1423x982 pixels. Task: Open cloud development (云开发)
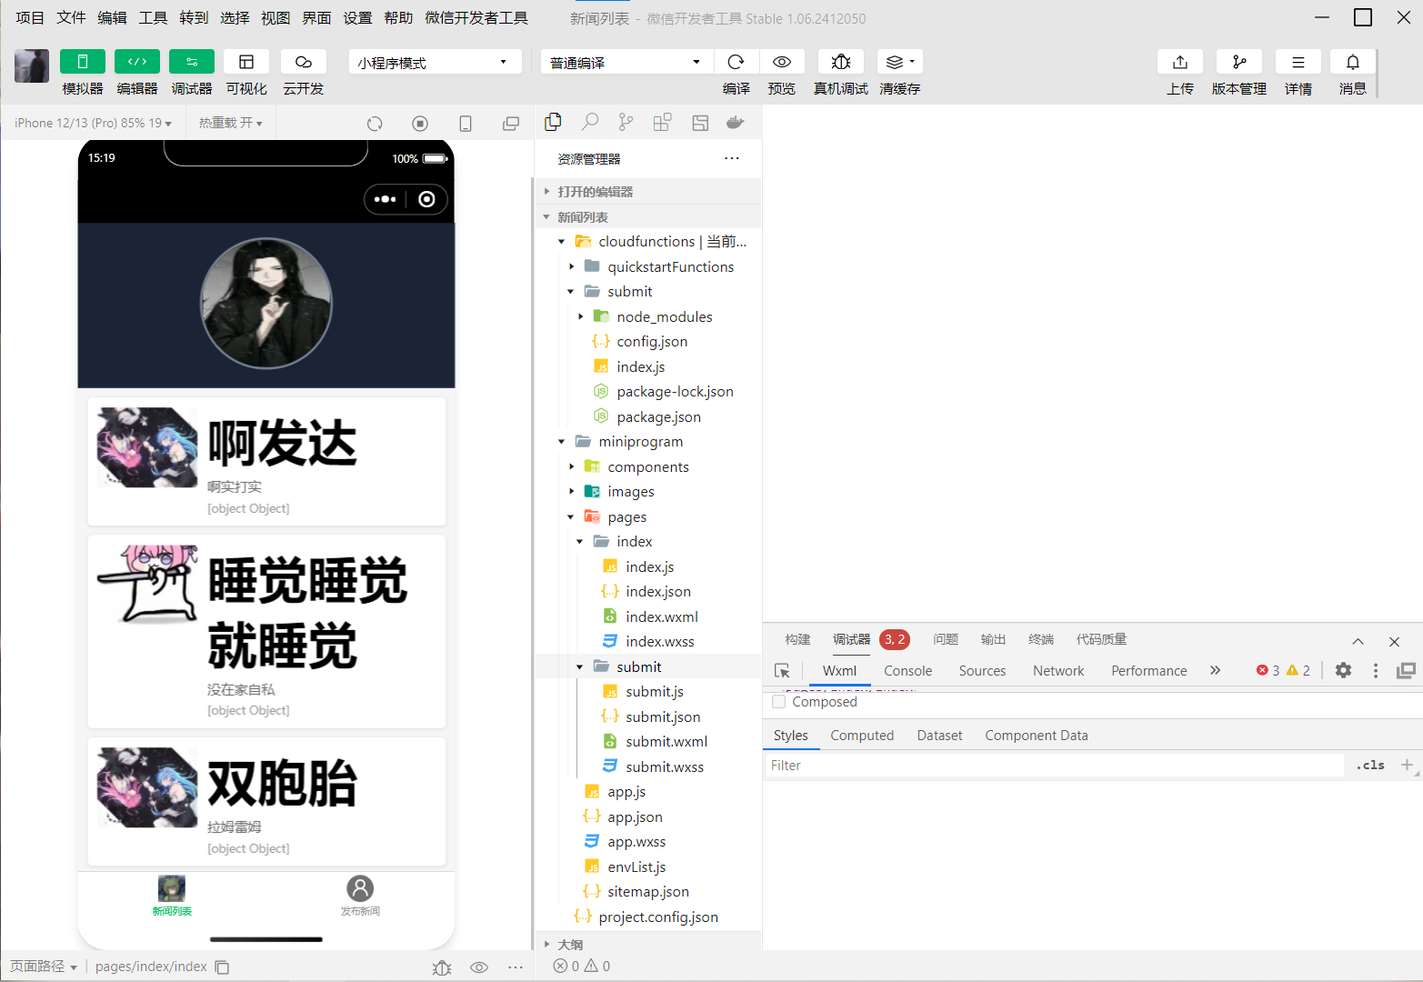(x=304, y=62)
